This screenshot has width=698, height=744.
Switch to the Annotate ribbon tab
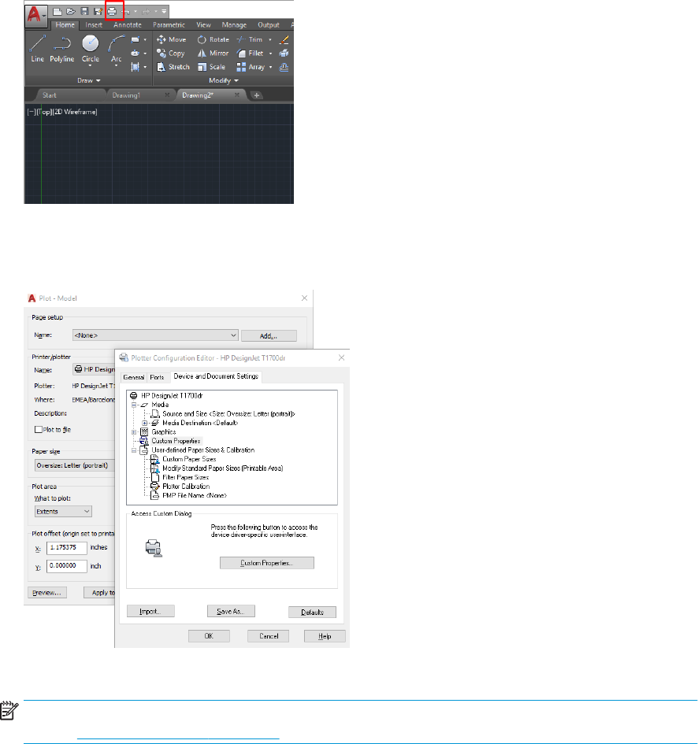pos(128,25)
